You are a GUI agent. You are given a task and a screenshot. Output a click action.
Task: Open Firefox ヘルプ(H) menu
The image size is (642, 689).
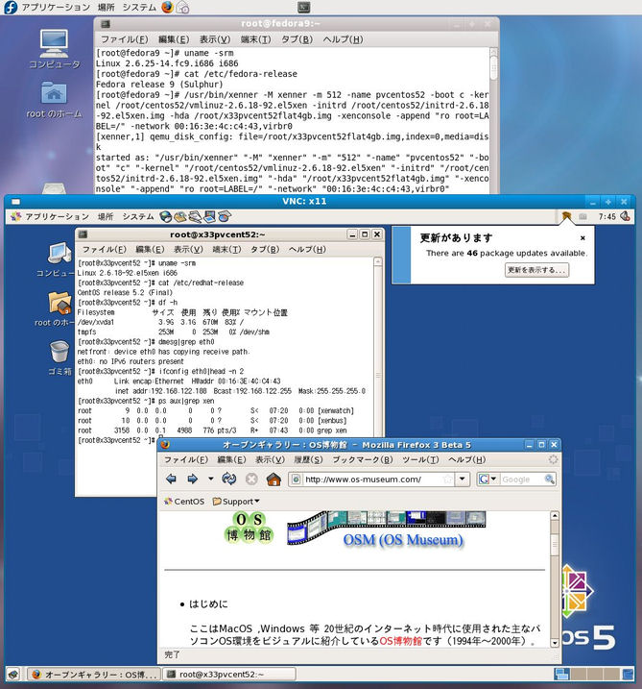pos(467,459)
